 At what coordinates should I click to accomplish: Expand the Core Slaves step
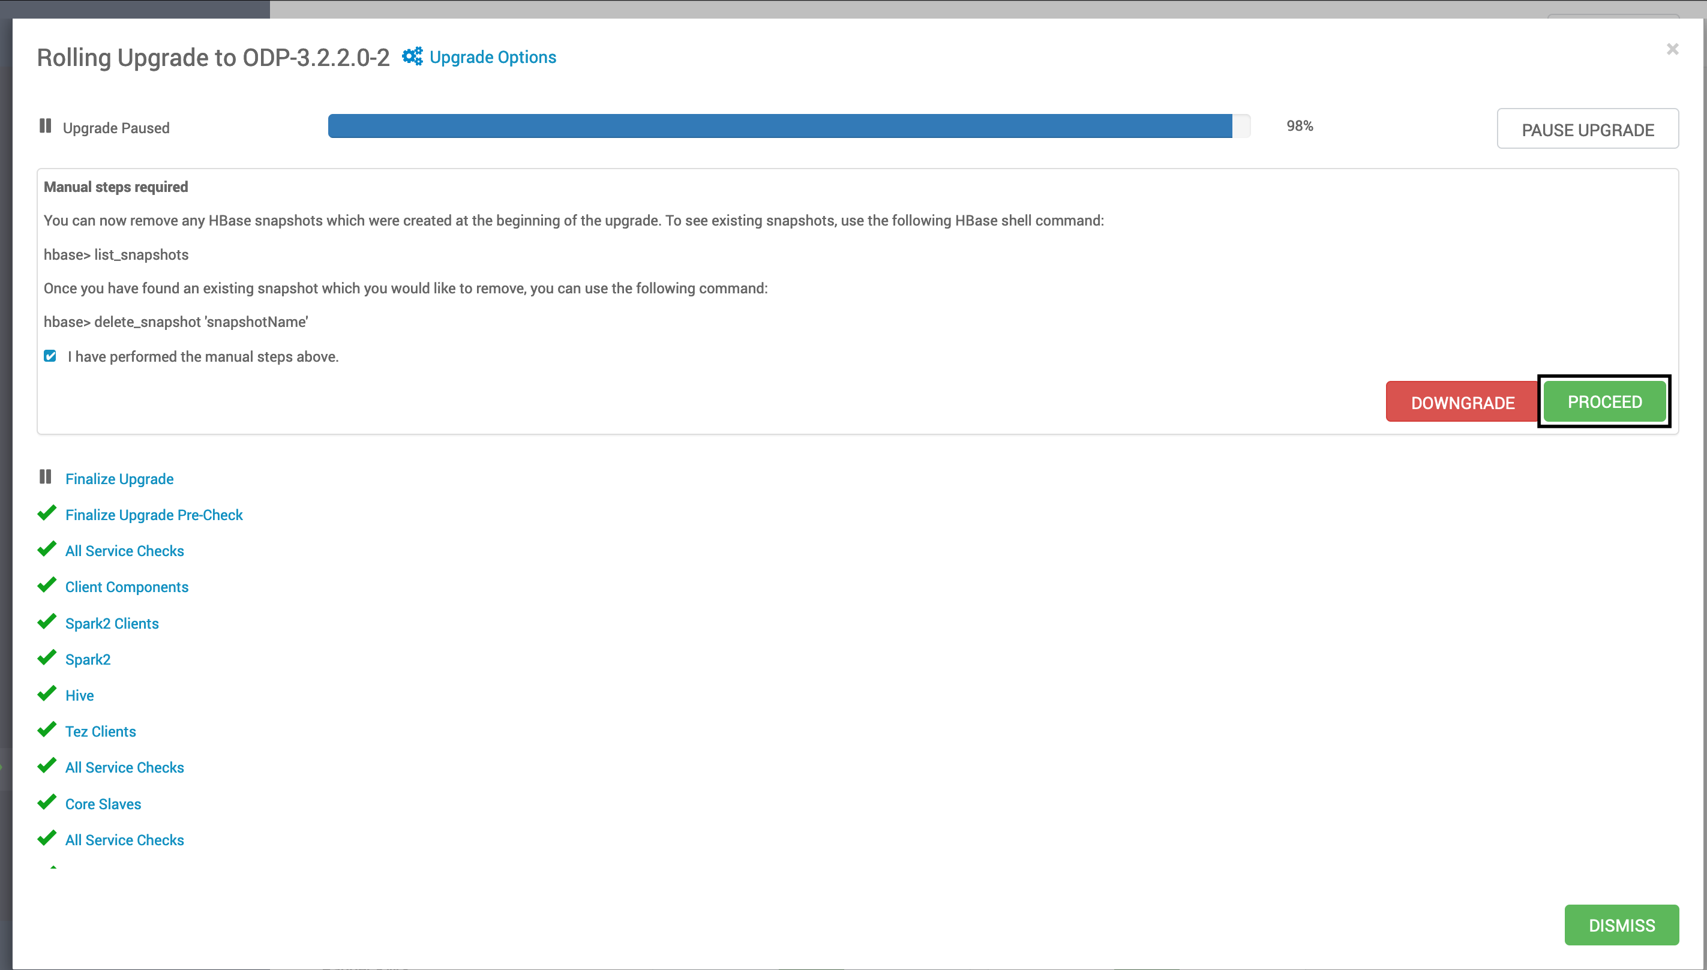(103, 804)
